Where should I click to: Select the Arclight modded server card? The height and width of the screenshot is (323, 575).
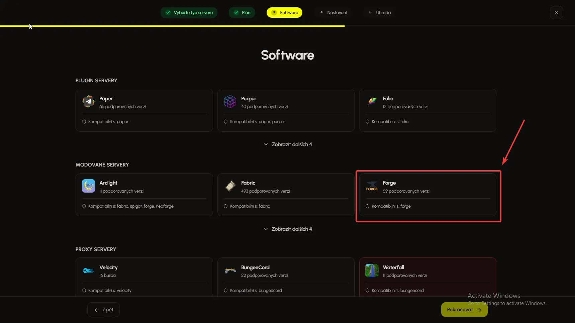(144, 195)
